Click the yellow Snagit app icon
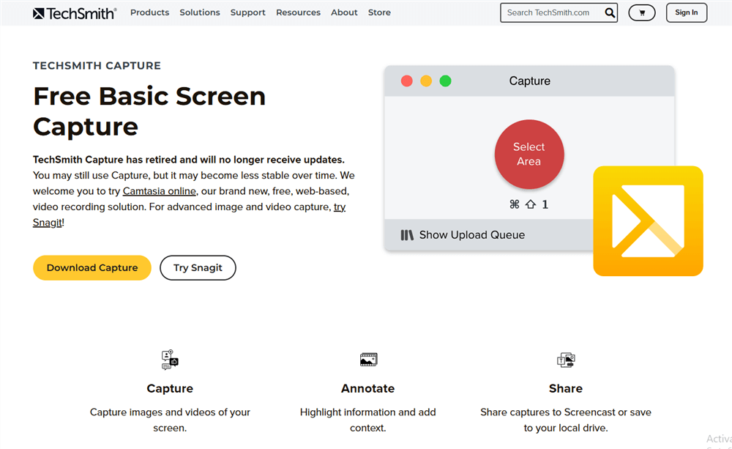732x449 pixels. click(648, 221)
